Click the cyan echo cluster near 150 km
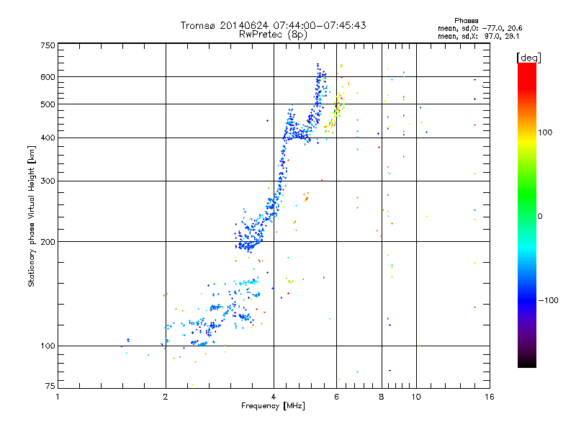This screenshot has height=432, width=576. click(x=246, y=282)
